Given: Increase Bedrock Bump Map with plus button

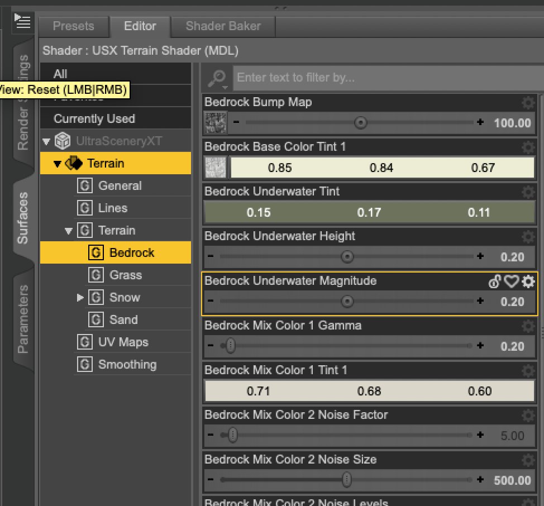Looking at the screenshot, I should click(480, 122).
